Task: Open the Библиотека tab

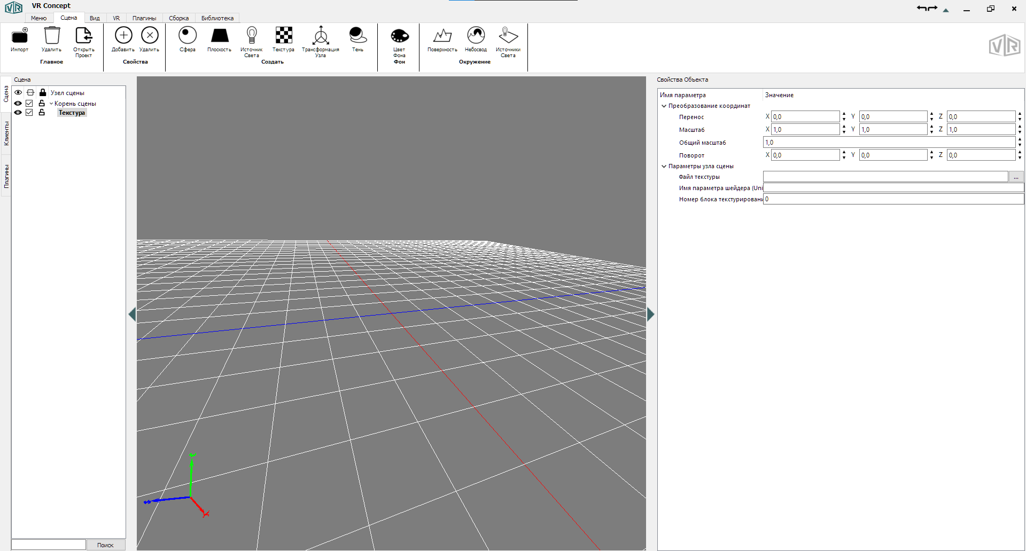Action: (x=217, y=18)
